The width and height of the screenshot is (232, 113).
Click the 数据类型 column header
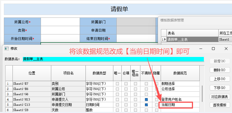click(x=99, y=73)
